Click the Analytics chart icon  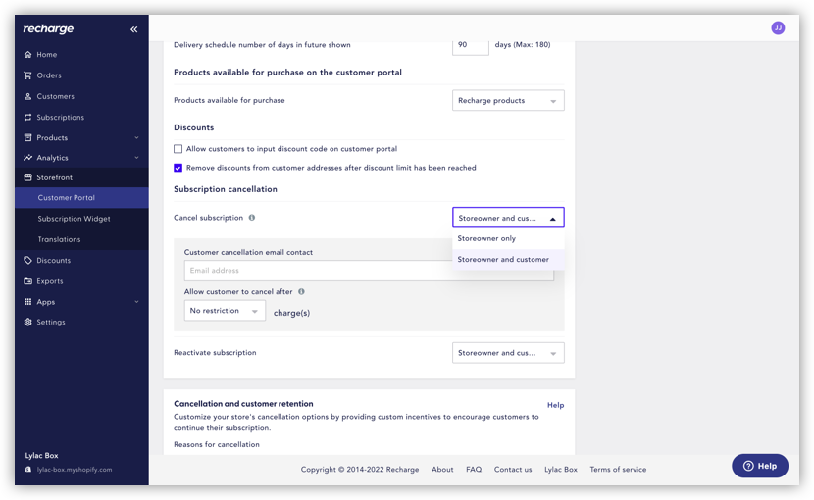pyautogui.click(x=28, y=157)
